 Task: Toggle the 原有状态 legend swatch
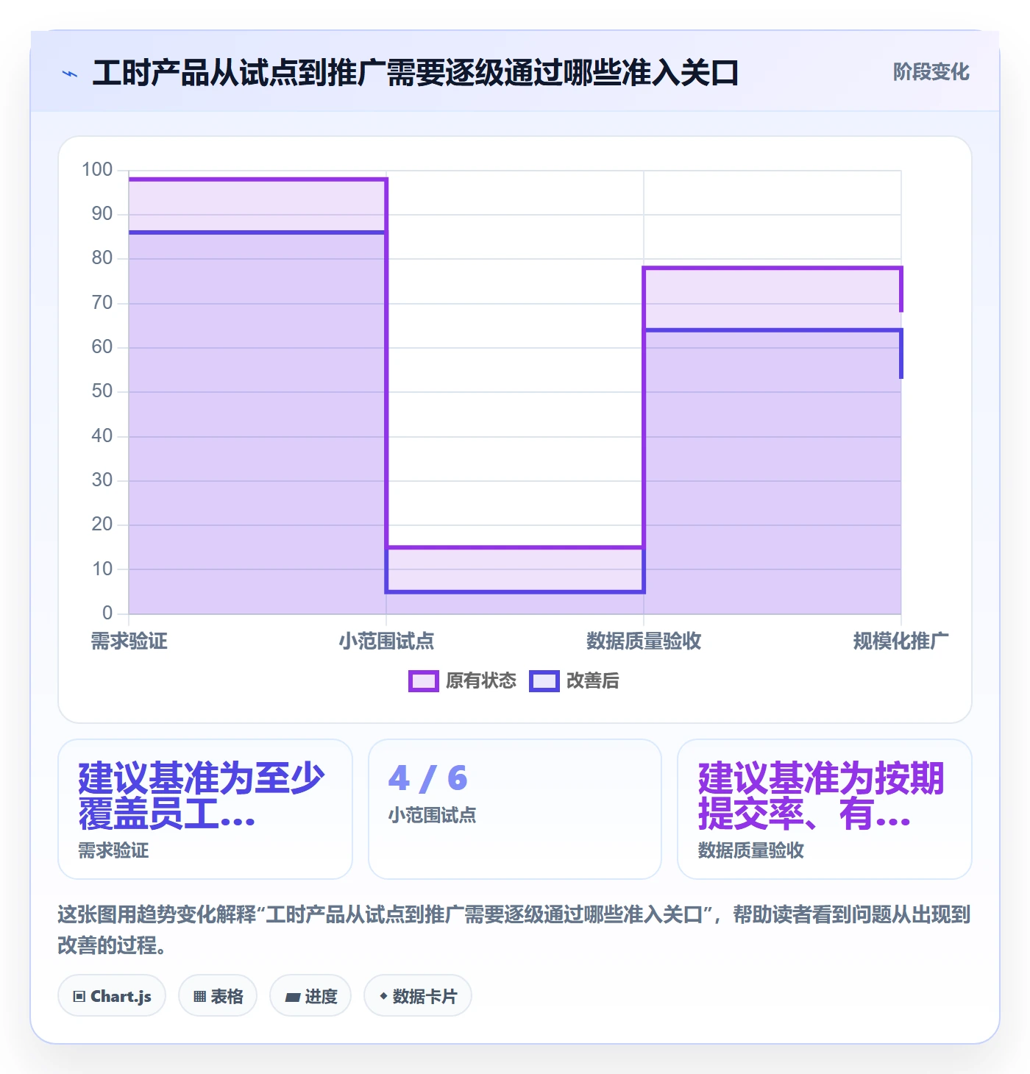424,681
